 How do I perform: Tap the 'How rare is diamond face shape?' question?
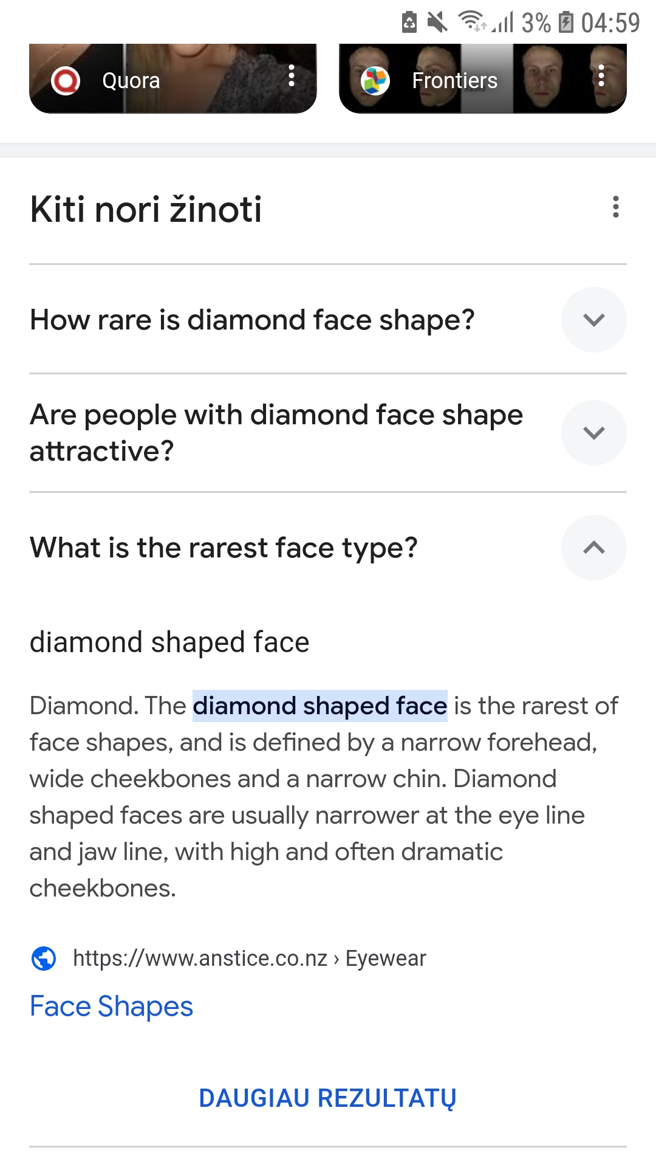[x=253, y=319]
